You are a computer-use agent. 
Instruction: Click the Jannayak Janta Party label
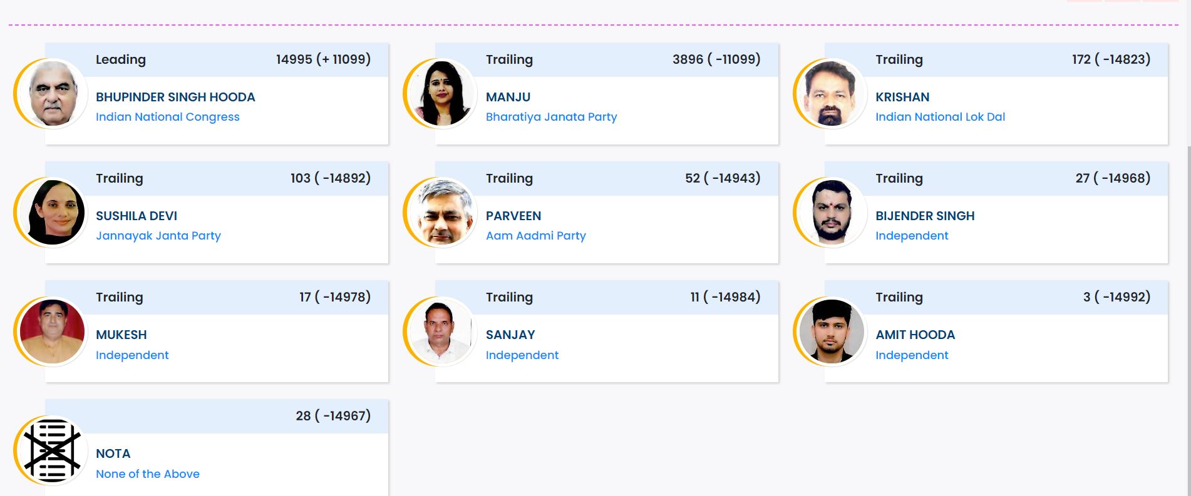pos(158,236)
